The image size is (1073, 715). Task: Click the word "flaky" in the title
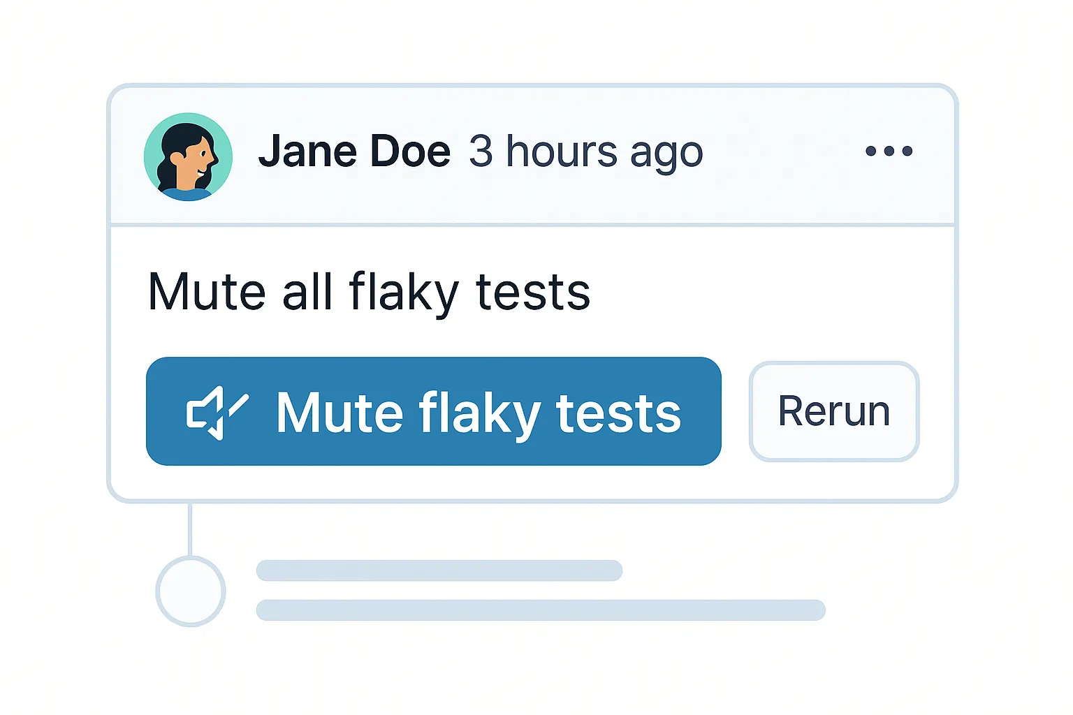point(403,292)
